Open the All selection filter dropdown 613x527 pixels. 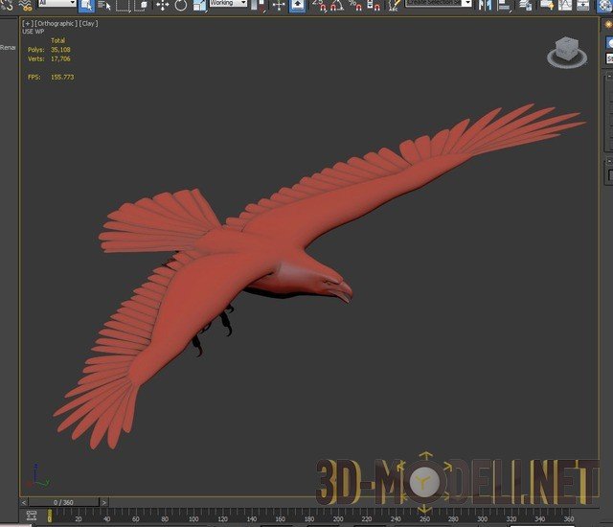pos(57,4)
